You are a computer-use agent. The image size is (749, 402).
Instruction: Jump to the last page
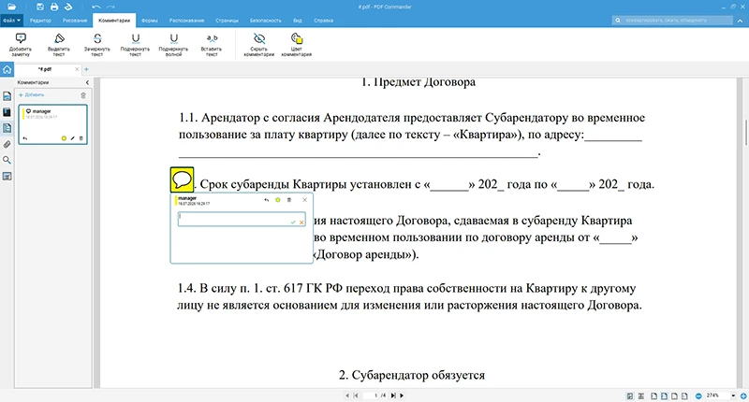[393, 395]
